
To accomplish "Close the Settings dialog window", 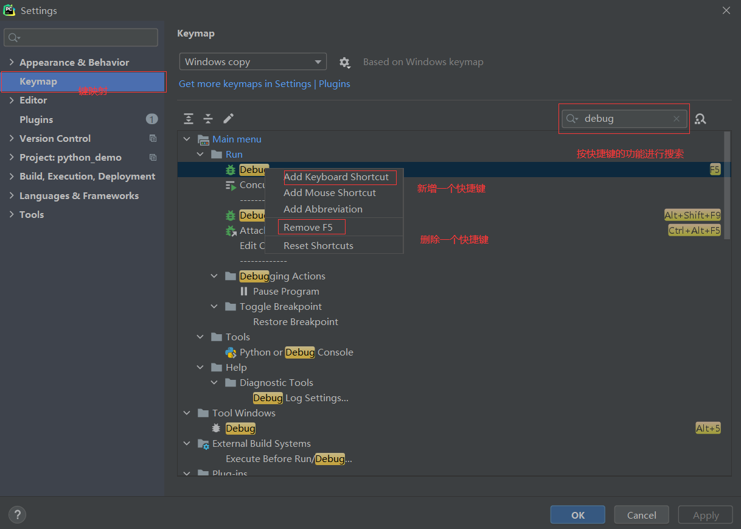I will click(726, 10).
